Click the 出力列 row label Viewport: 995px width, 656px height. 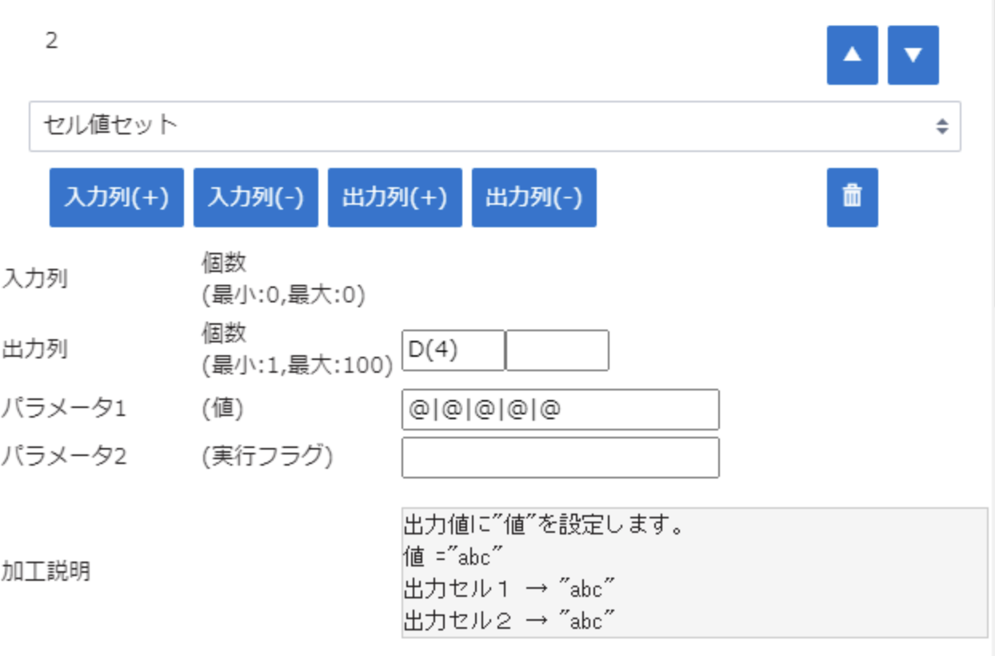coord(35,349)
